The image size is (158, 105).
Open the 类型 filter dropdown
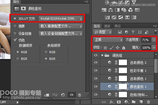point(103,32)
